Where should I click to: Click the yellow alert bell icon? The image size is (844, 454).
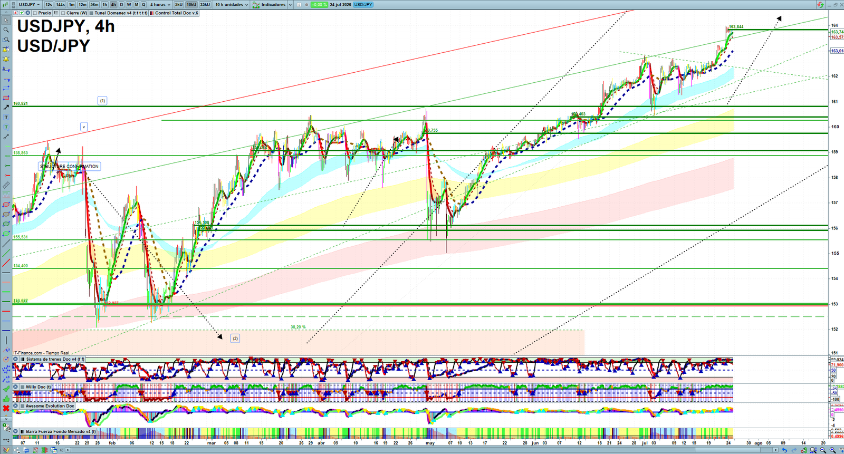pos(6,59)
